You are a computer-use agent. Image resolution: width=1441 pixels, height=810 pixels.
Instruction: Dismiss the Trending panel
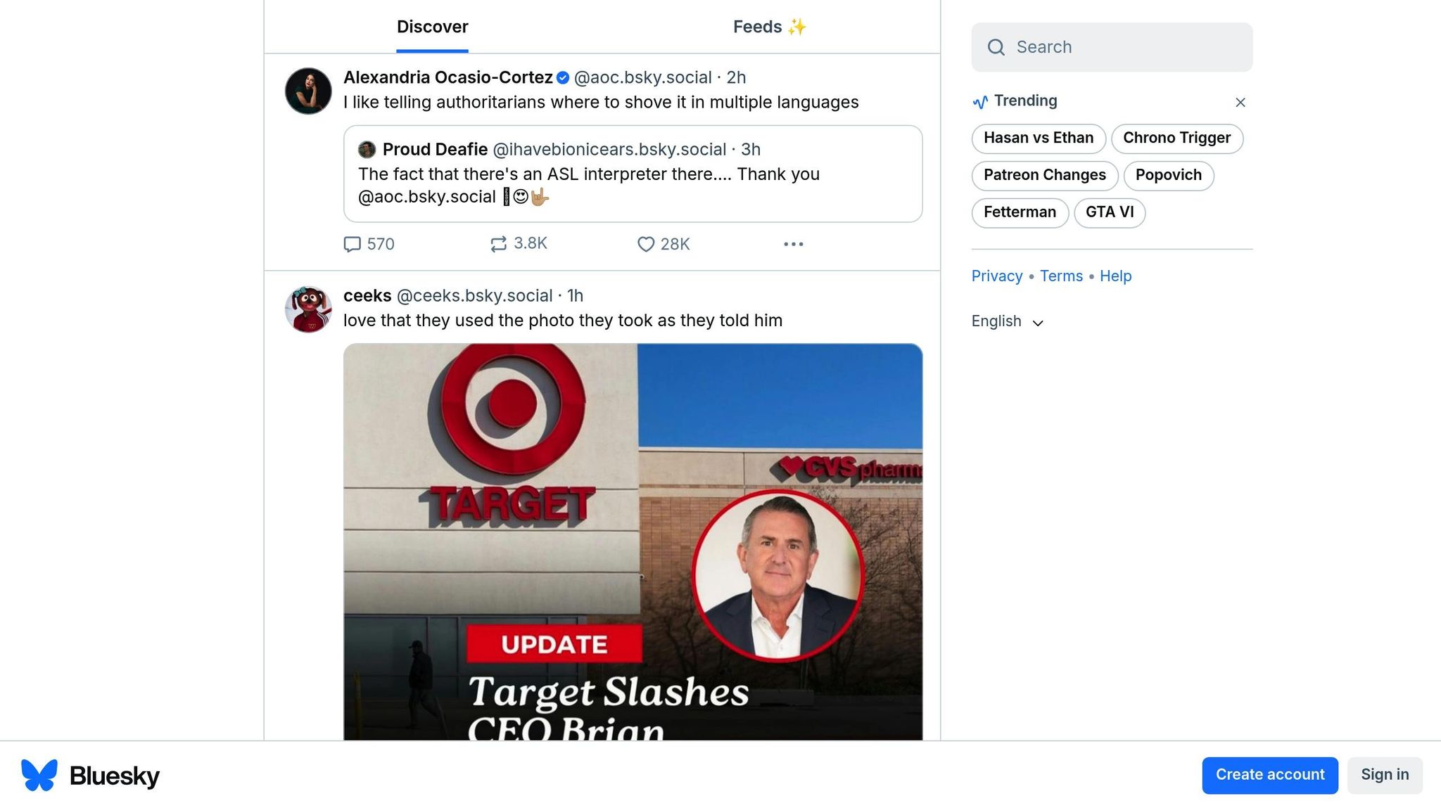tap(1240, 103)
